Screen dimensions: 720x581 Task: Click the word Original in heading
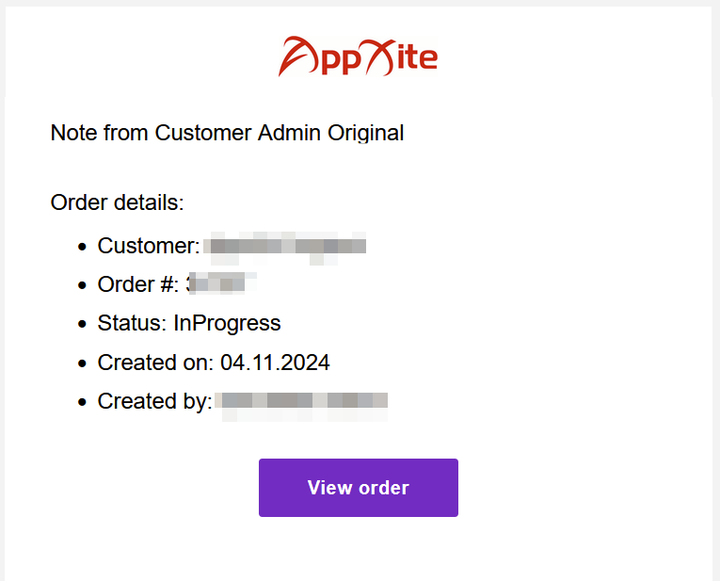pyautogui.click(x=365, y=133)
